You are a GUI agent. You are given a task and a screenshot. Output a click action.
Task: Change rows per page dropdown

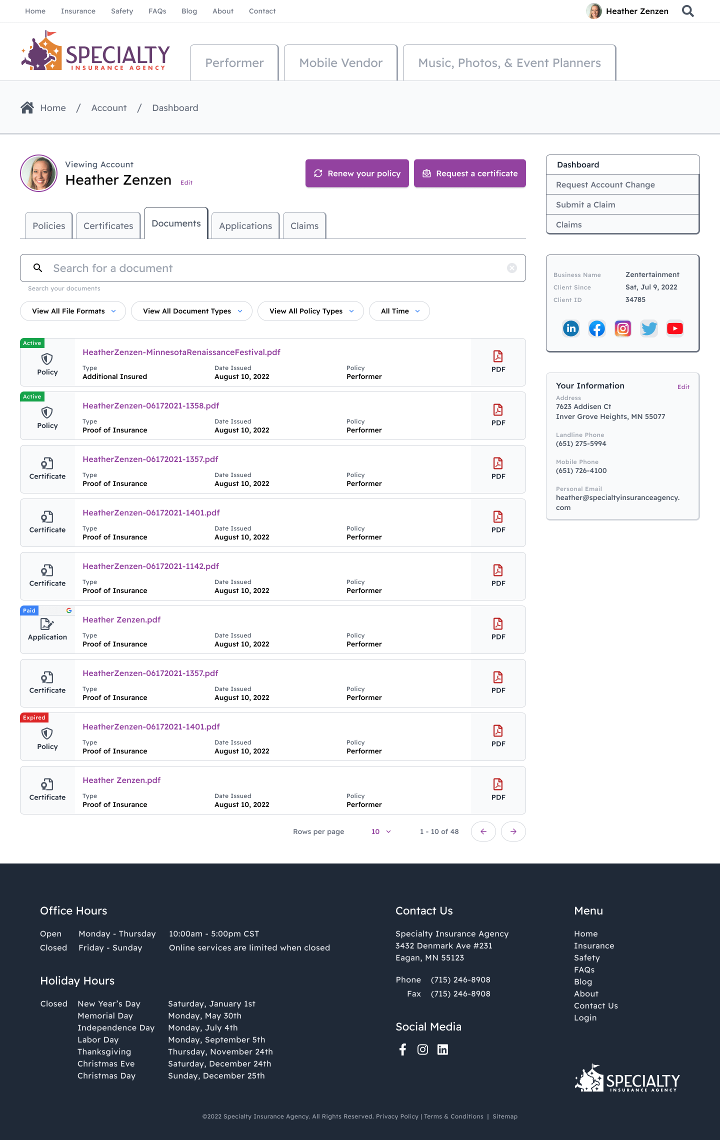coord(381,831)
